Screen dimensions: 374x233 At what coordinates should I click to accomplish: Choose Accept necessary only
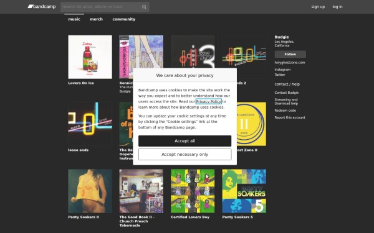coord(185,155)
